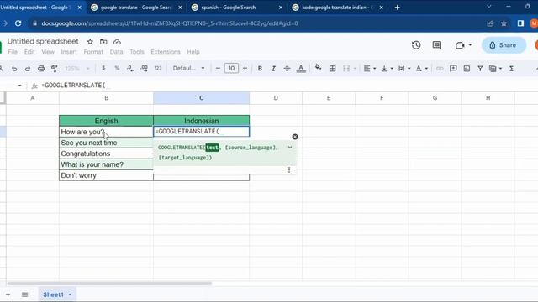Insert a comment via toolbar icon
Screen dimensions: 538x302
[x=453, y=69]
